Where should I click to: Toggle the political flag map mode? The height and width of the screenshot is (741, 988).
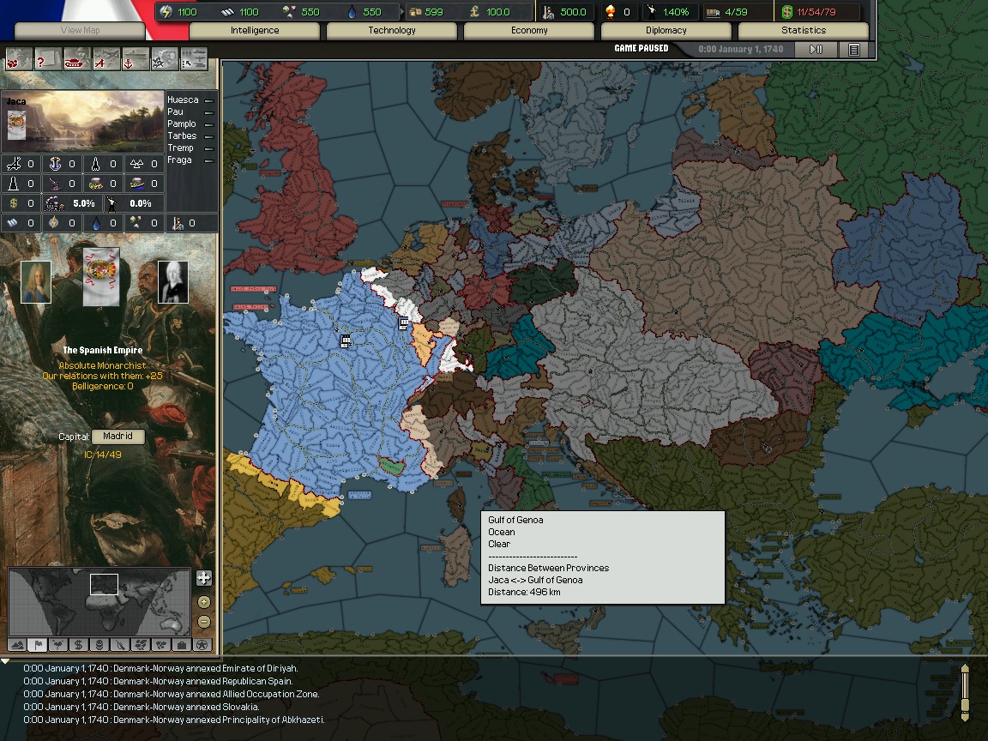pyautogui.click(x=37, y=645)
